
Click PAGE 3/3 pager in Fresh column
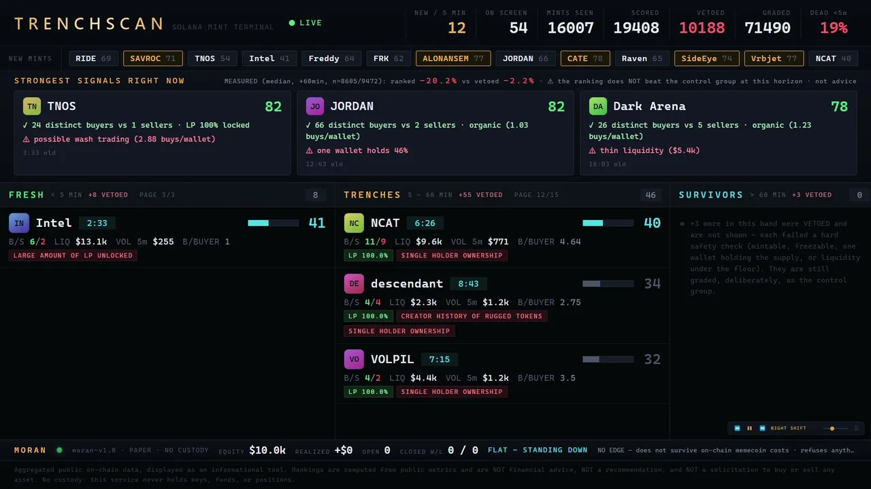point(157,195)
